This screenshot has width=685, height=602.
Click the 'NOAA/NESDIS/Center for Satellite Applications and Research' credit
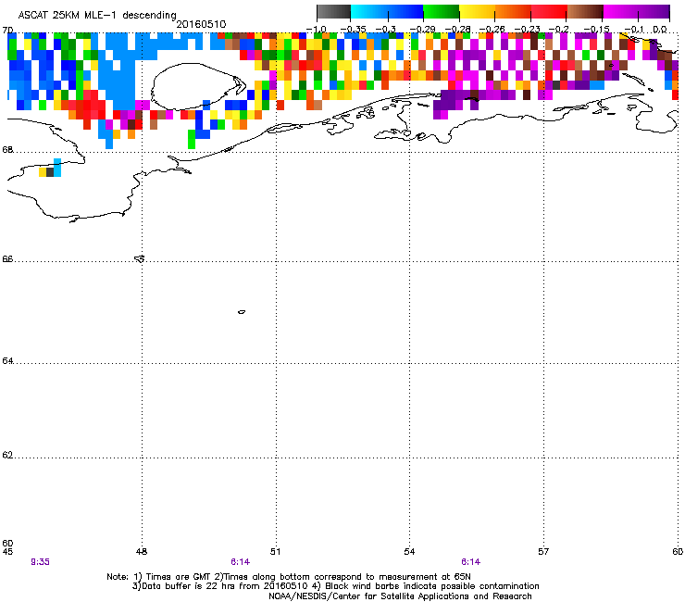pos(400,596)
